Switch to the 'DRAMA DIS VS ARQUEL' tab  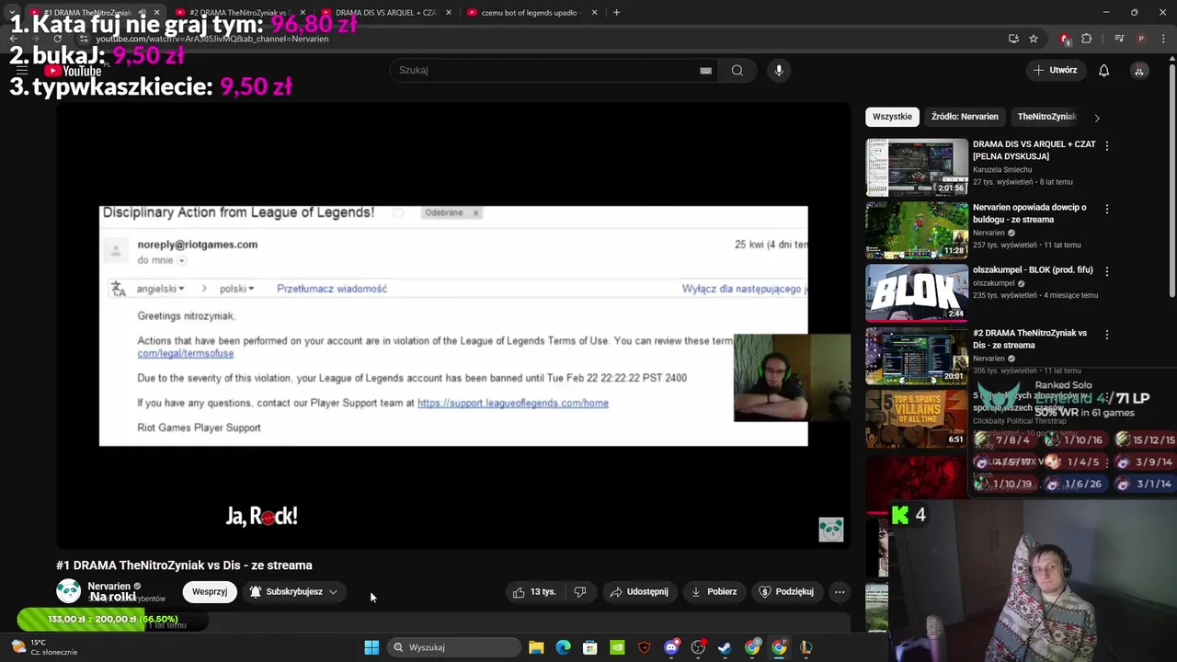coord(384,12)
